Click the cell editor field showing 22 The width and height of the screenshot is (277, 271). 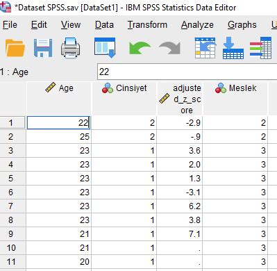pyautogui.click(x=187, y=72)
